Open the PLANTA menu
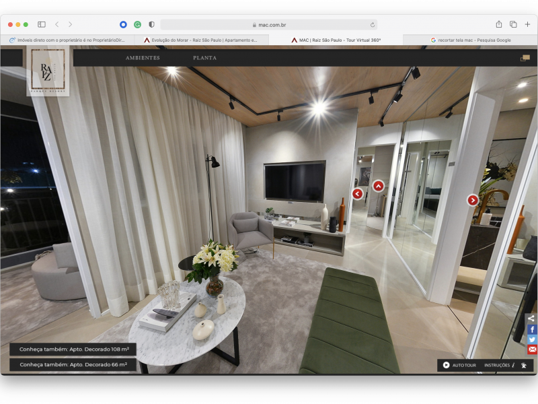Image resolution: width=538 pixels, height=404 pixels. 205,58
